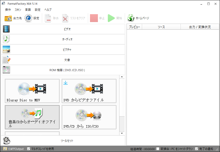This screenshot has width=220, height=152.
Task: Click the リストをクリア button
Action: point(74,18)
